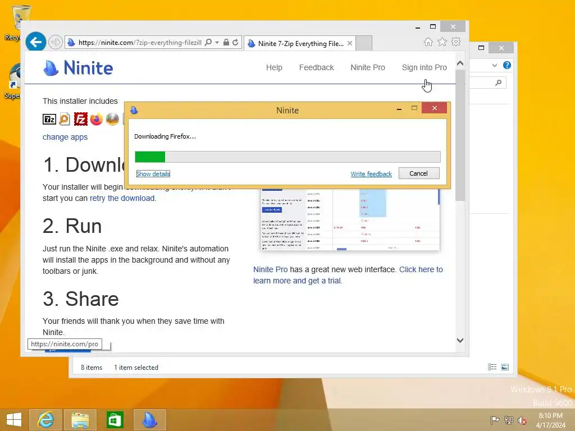This screenshot has width=575, height=431.
Task: Open File Explorer from taskbar
Action: pos(80,420)
